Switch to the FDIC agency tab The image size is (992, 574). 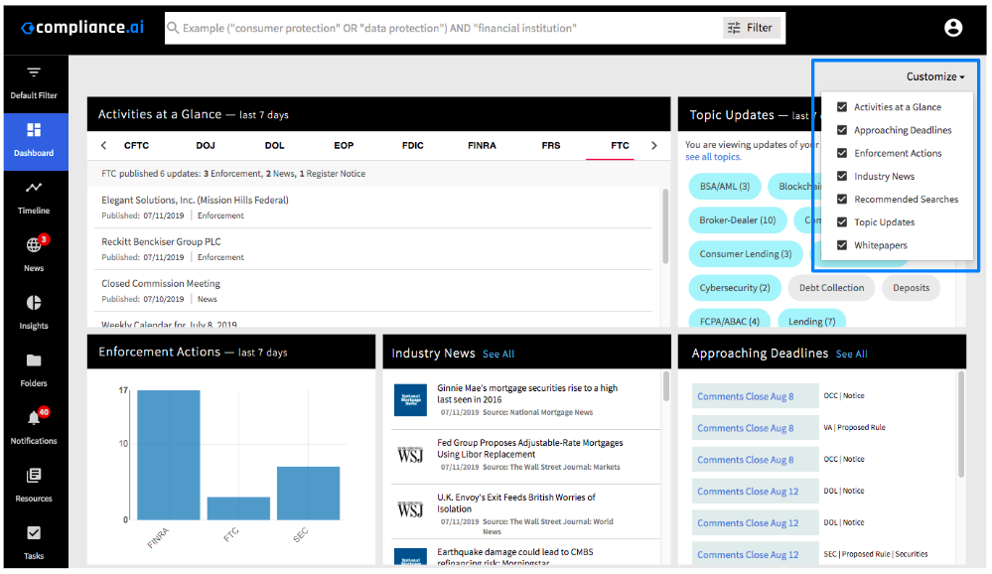point(412,146)
